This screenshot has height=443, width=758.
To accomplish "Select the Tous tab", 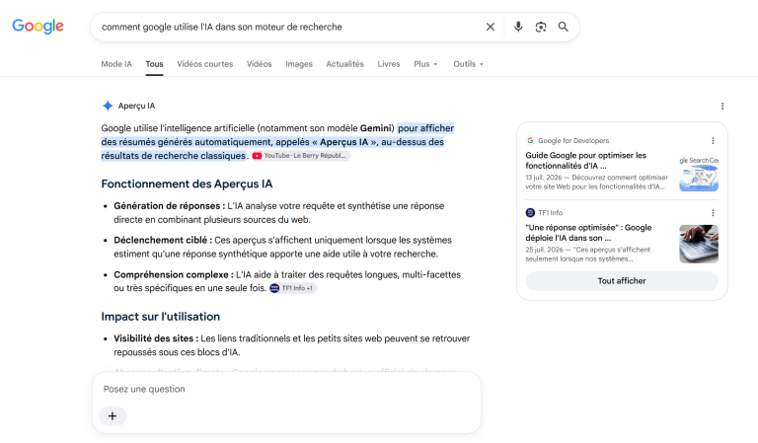I will coord(154,64).
